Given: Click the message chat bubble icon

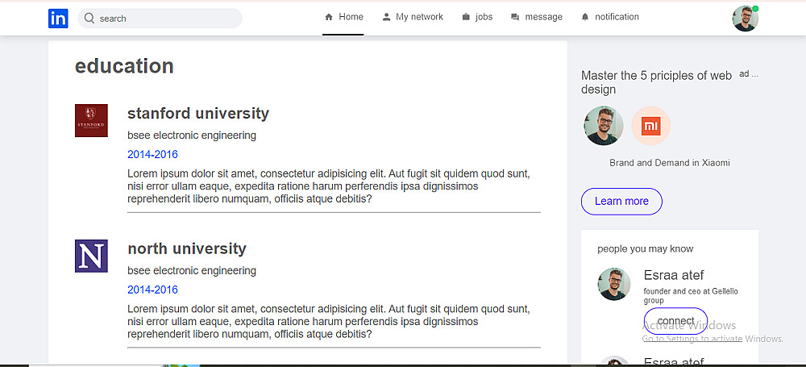Looking at the screenshot, I should tap(515, 17).
